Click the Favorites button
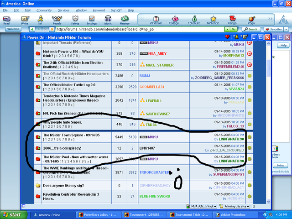This screenshot has height=219, width=292. pos(274,29)
